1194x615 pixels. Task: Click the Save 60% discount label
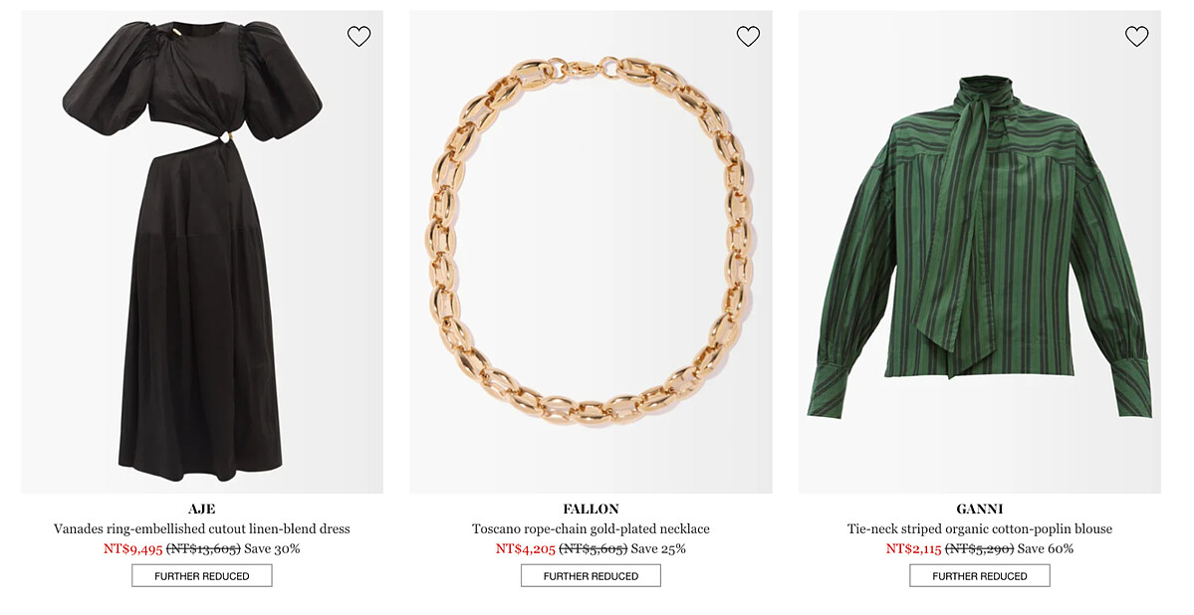tap(1045, 548)
